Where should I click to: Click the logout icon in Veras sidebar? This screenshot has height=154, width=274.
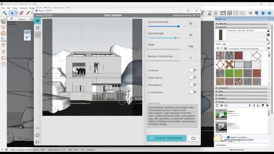pyautogui.click(x=37, y=142)
